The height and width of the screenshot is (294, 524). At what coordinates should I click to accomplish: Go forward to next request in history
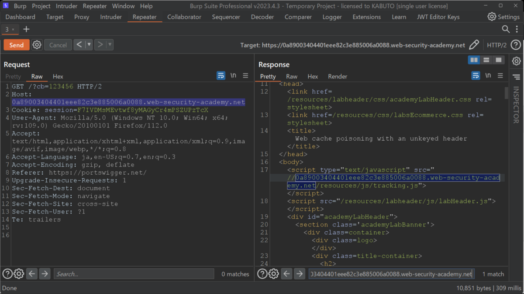tap(100, 44)
